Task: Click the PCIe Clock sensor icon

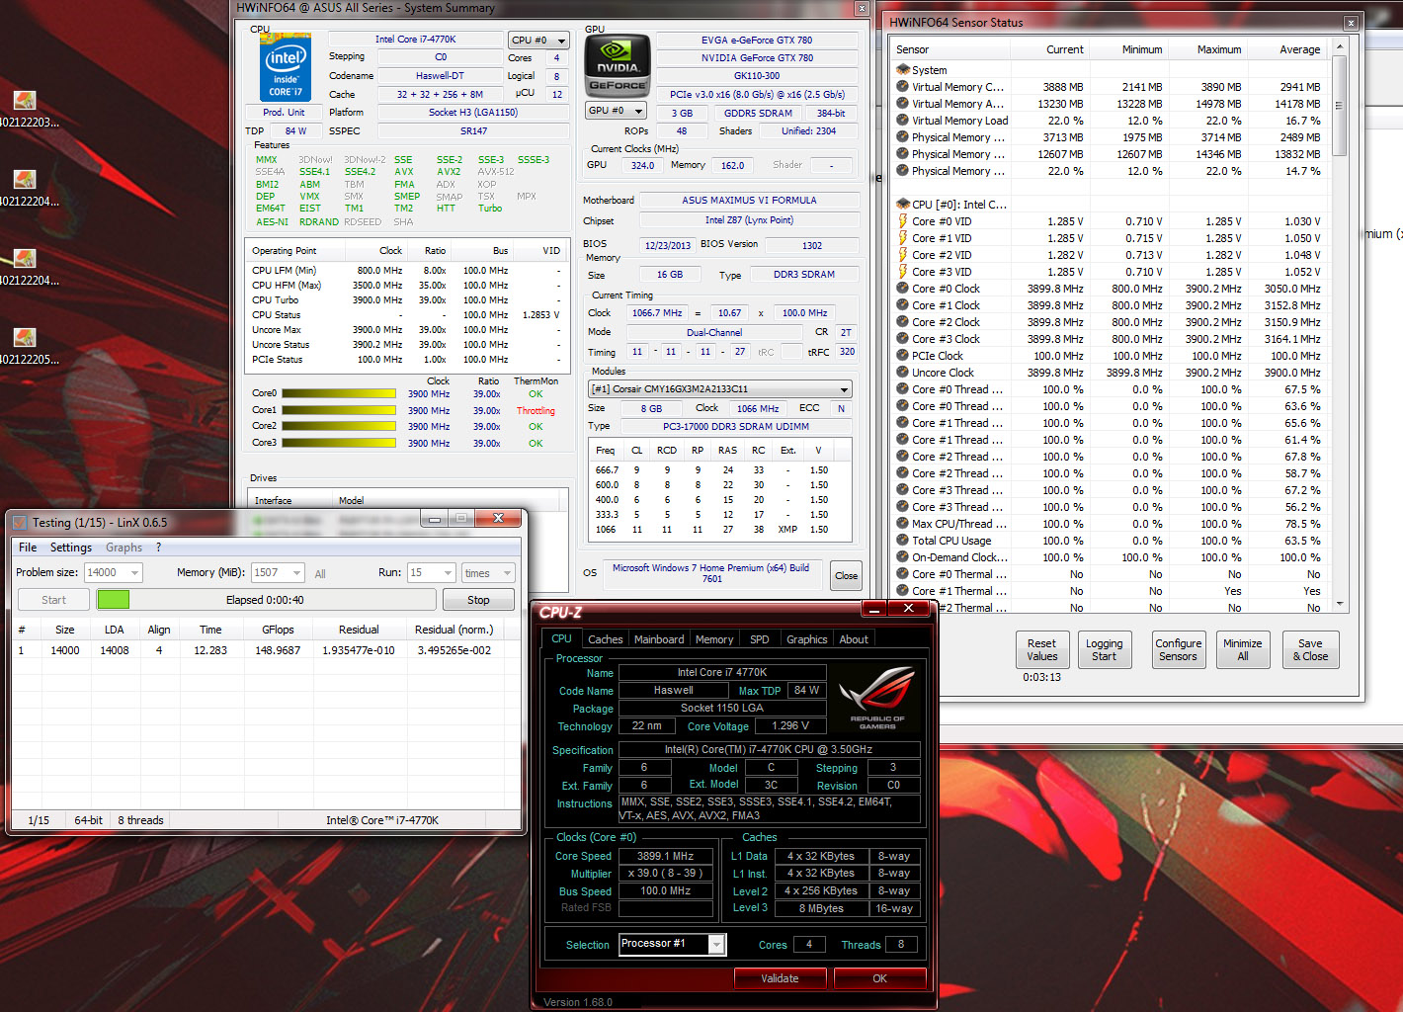Action: coord(902,356)
